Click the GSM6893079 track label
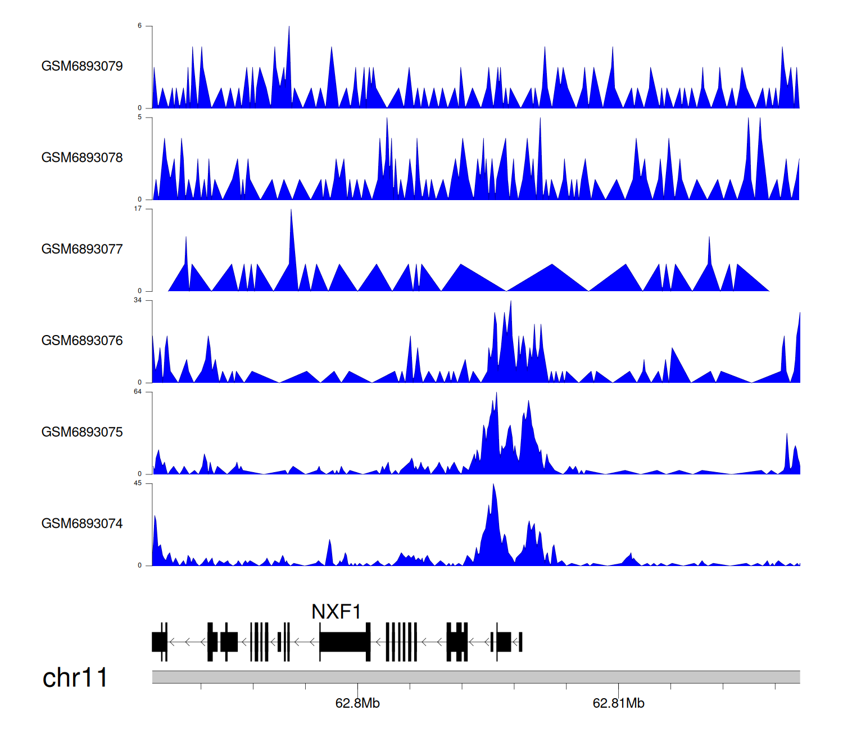The height and width of the screenshot is (742, 843). click(x=82, y=66)
